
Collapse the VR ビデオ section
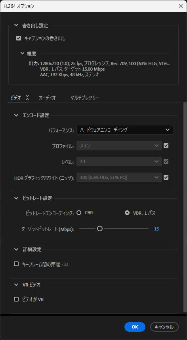[16, 285]
